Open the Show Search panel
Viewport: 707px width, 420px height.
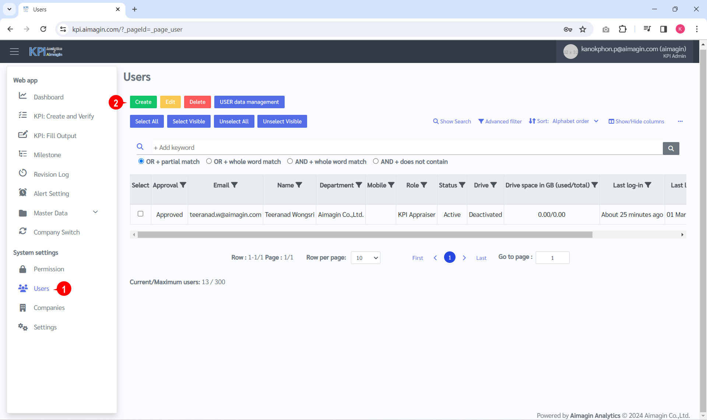point(452,121)
